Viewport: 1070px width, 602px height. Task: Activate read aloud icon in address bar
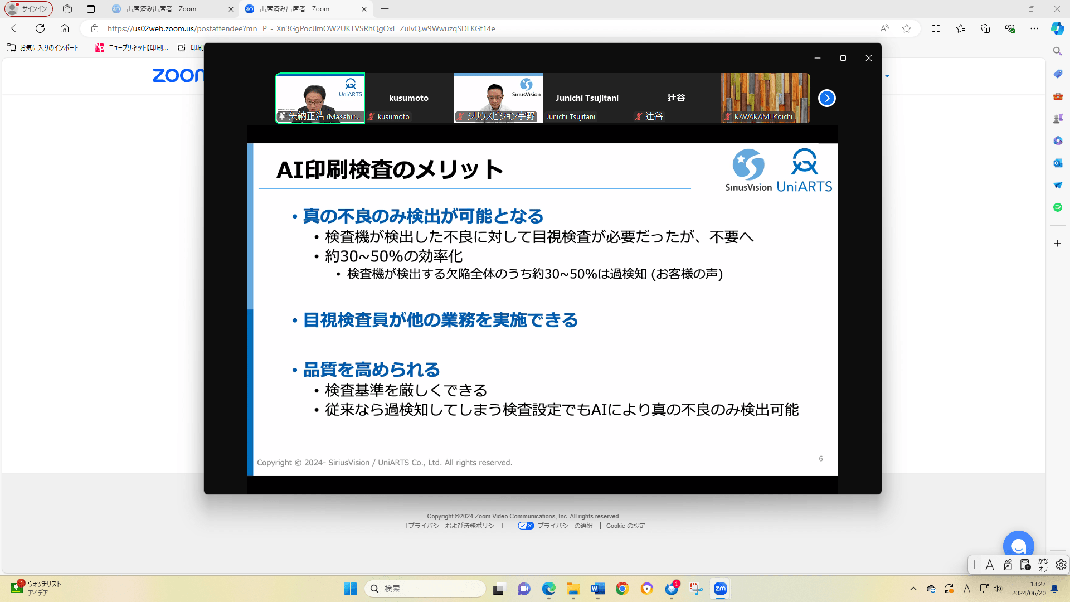click(884, 28)
